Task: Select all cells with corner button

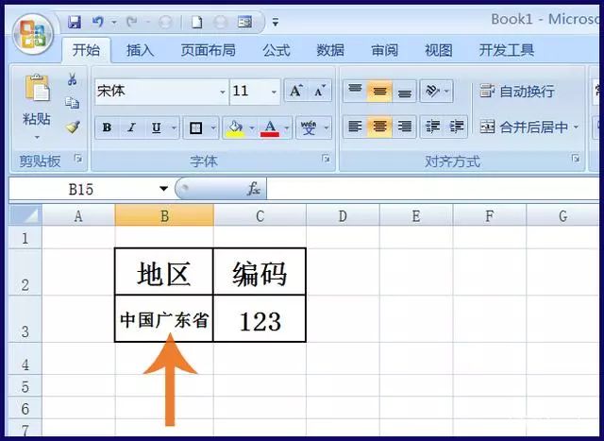Action: [25, 215]
